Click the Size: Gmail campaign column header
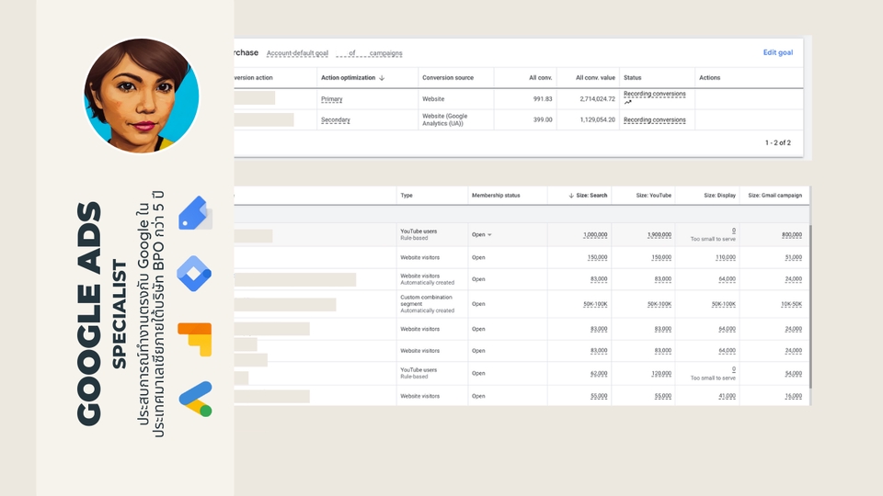Image resolution: width=883 pixels, height=496 pixels. tap(774, 196)
